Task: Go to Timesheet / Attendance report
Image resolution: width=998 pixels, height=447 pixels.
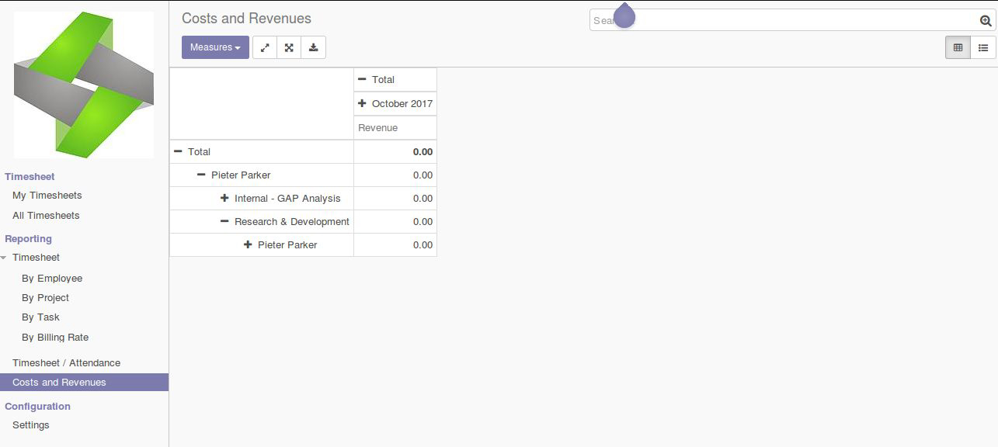Action: click(67, 363)
